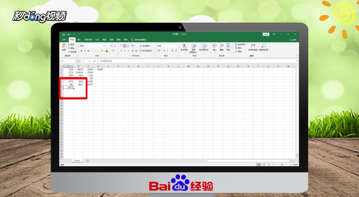Click the Insert Function fx icon
Screen dimensions: 359x197
pos(94,61)
